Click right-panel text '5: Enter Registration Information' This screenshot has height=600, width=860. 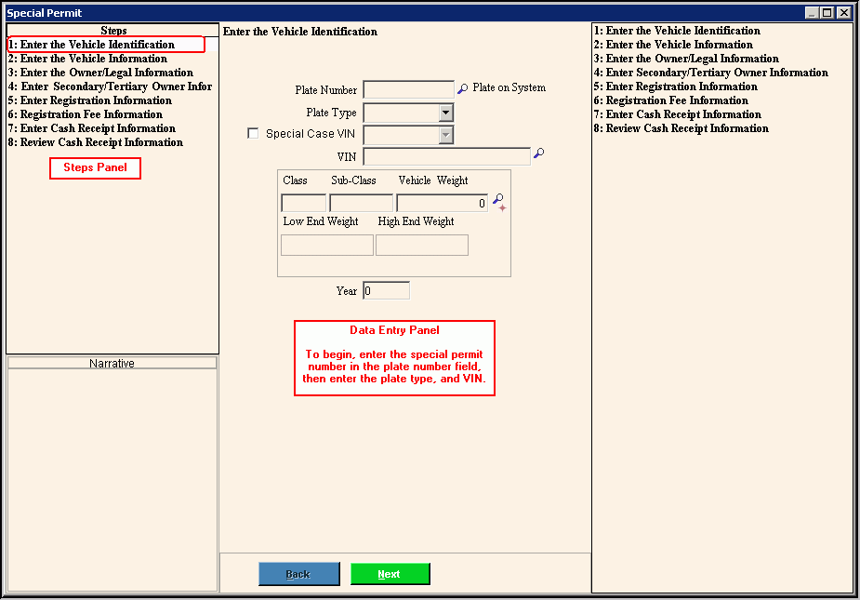[676, 87]
